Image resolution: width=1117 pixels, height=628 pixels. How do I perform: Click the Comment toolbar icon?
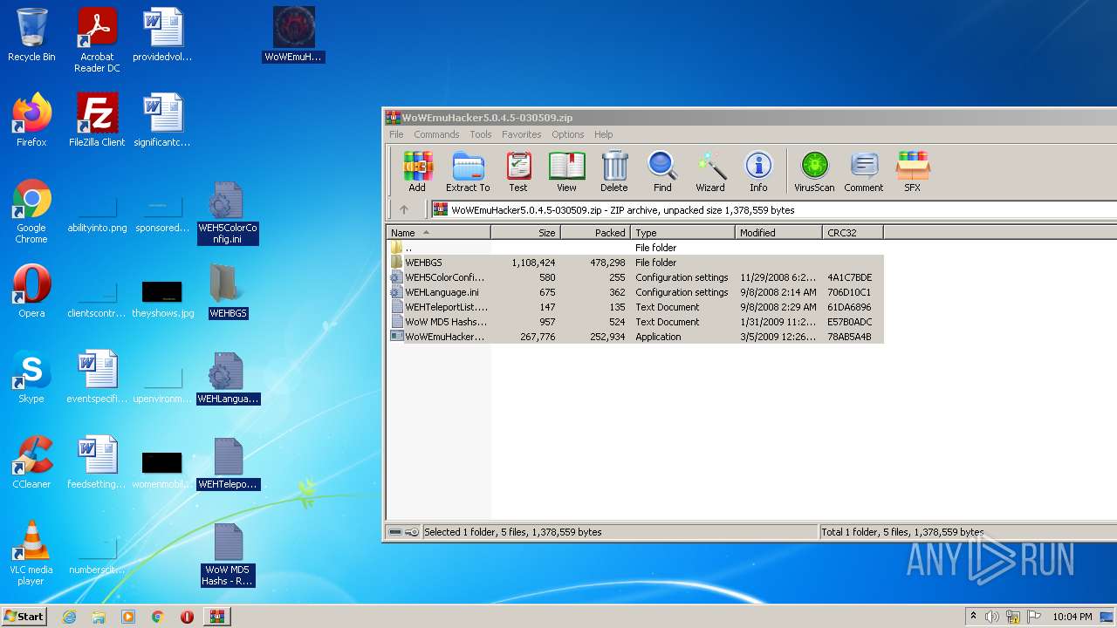point(864,171)
